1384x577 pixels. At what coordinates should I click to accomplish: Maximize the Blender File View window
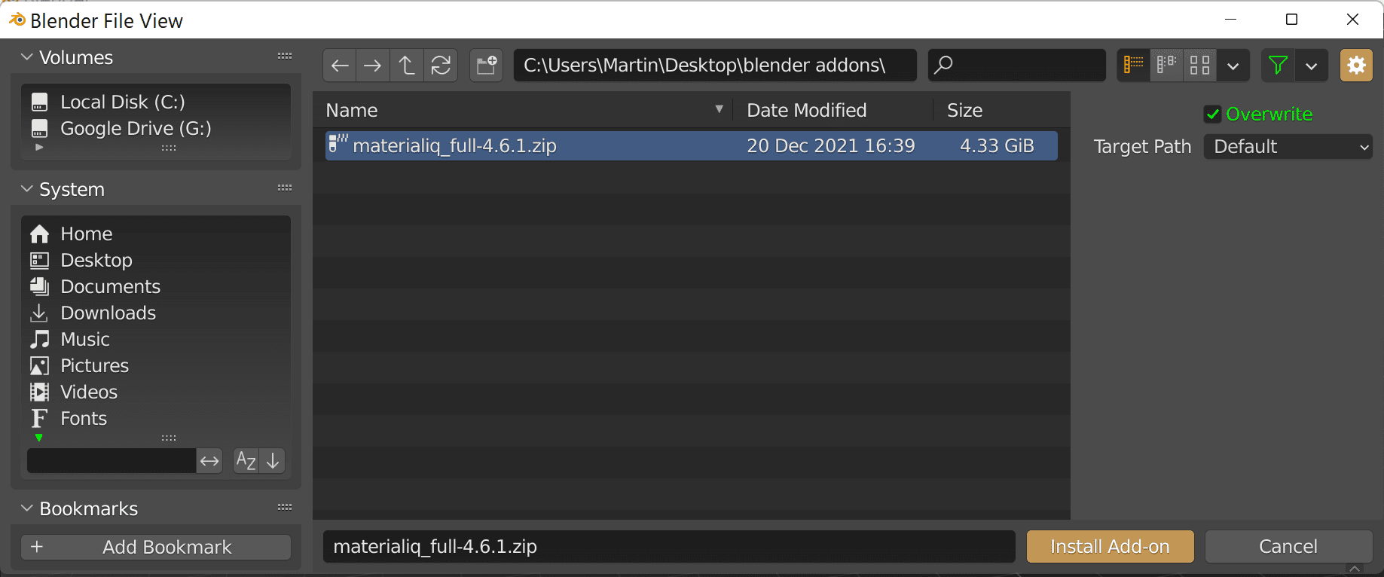[1291, 20]
